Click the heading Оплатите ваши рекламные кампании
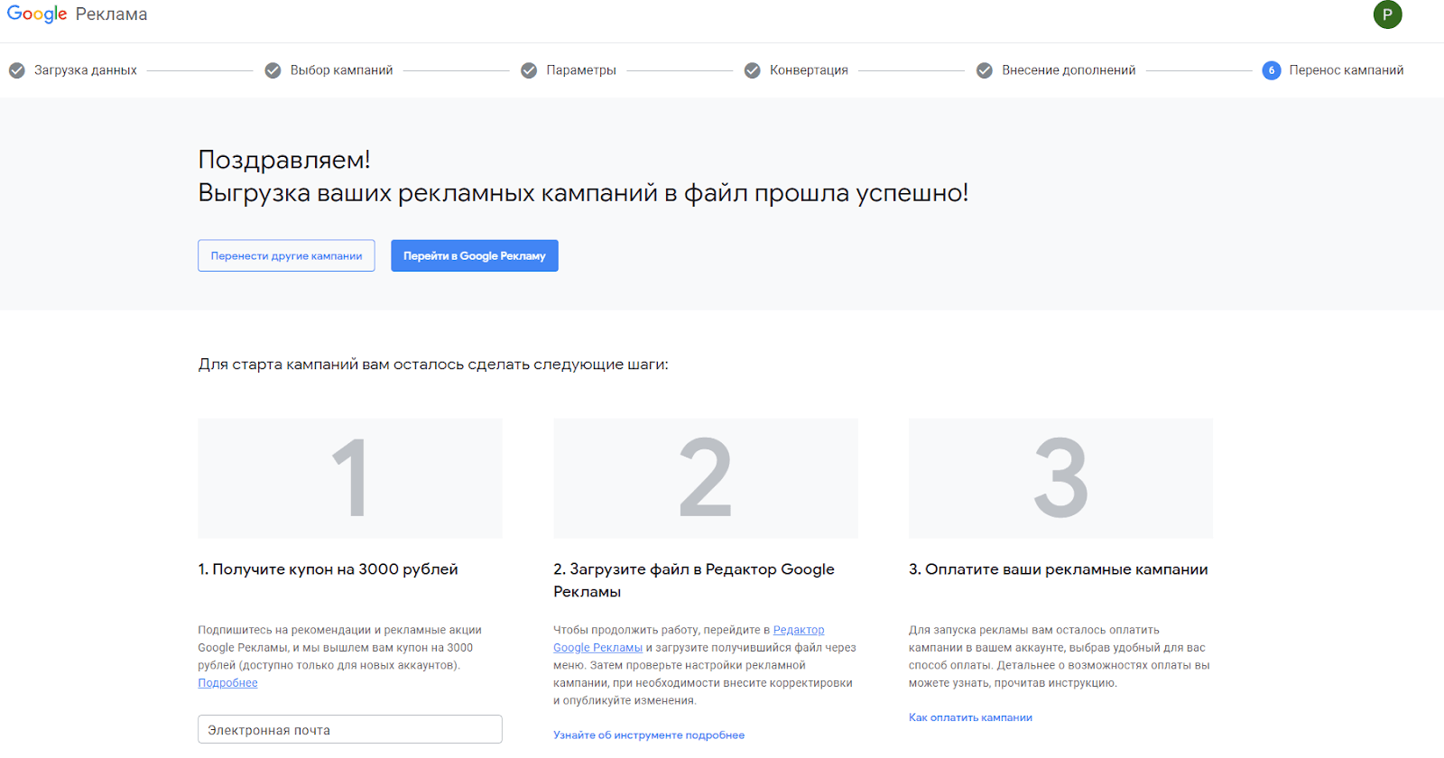 click(x=1058, y=569)
